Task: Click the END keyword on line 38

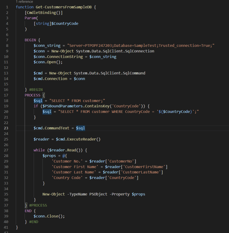Action: point(28,211)
